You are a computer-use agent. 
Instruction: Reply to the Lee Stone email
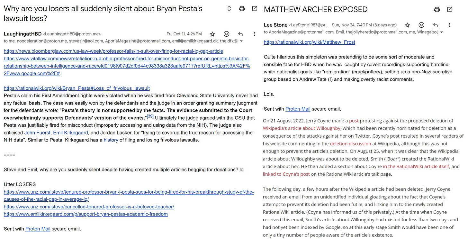436,25
